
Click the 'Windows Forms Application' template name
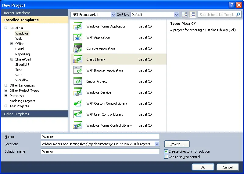click(106, 26)
